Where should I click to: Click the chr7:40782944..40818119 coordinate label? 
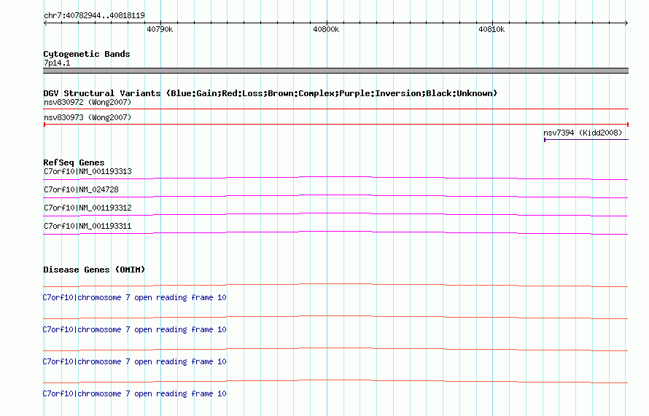point(94,16)
